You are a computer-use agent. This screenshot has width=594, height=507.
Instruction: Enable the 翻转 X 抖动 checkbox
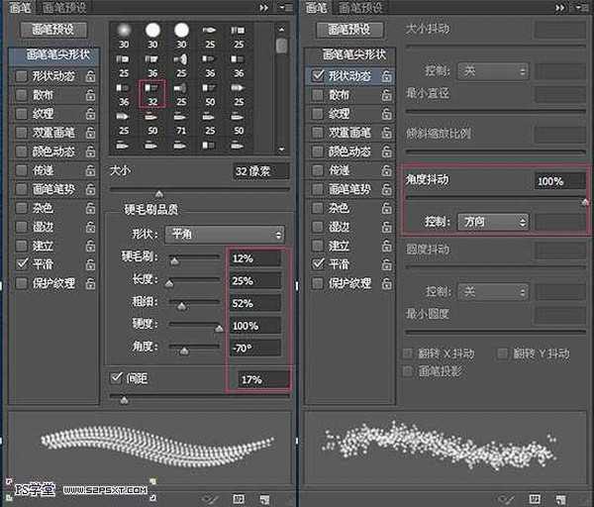[x=409, y=354]
